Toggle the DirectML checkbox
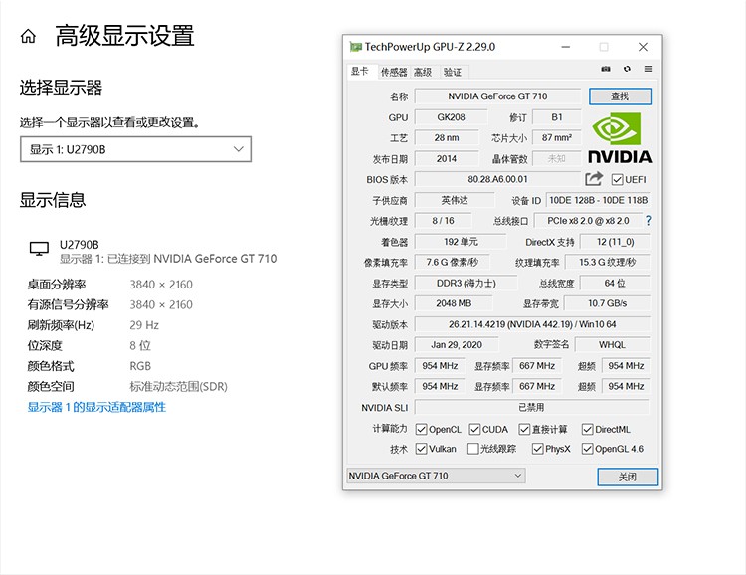 (x=588, y=430)
